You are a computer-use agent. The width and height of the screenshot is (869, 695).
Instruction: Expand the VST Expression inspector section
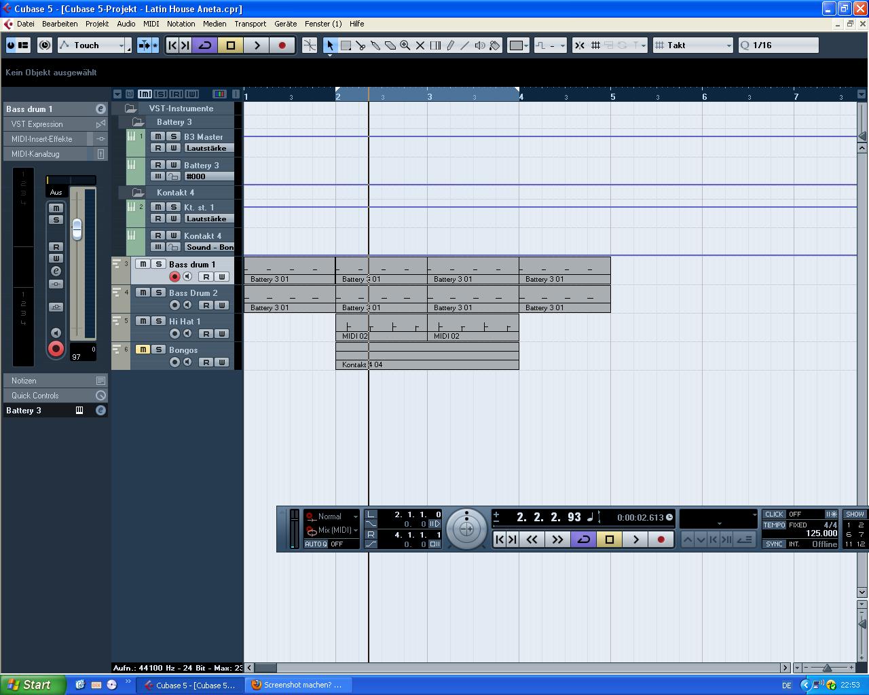tap(54, 124)
